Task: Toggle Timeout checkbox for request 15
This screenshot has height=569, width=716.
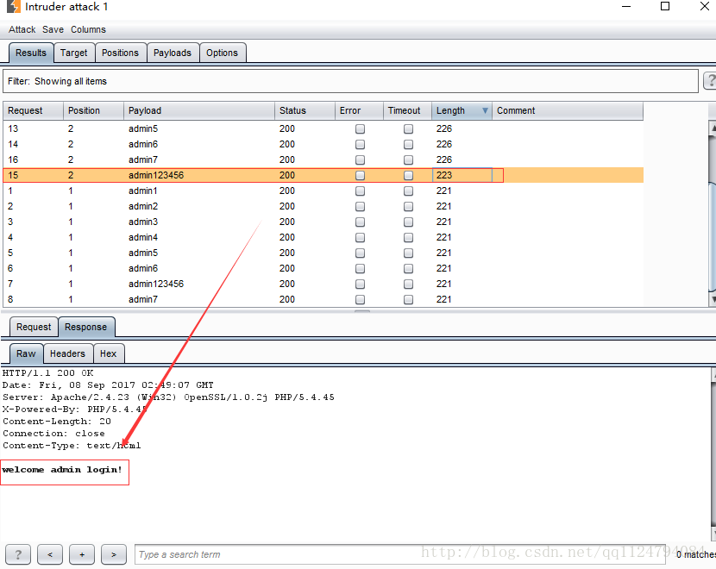Action: click(408, 175)
